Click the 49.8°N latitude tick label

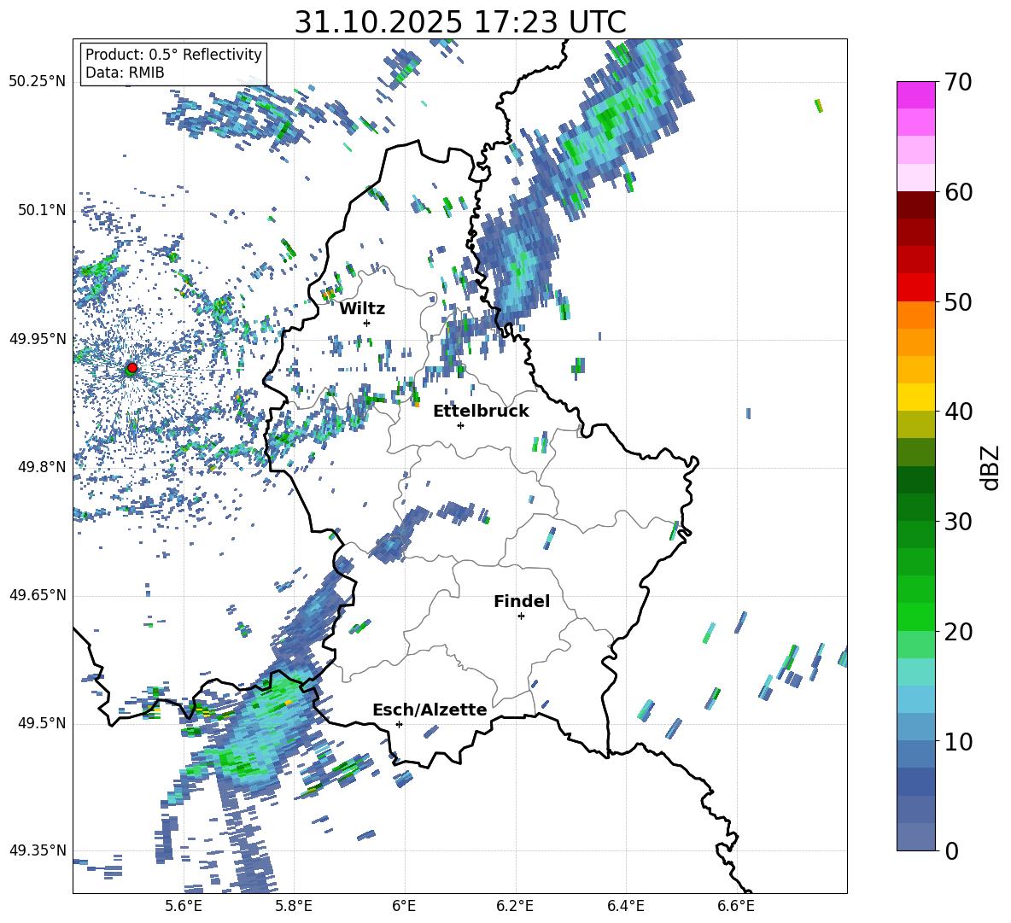click(x=41, y=467)
